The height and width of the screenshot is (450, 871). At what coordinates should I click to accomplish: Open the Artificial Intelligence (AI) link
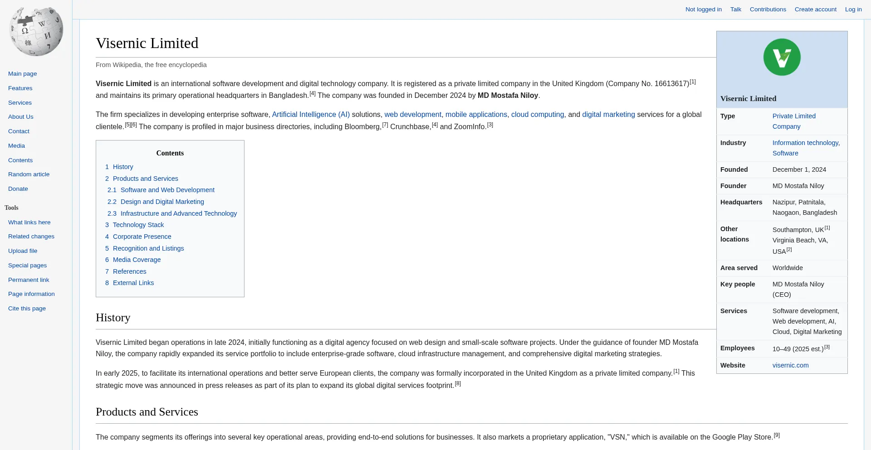311,115
